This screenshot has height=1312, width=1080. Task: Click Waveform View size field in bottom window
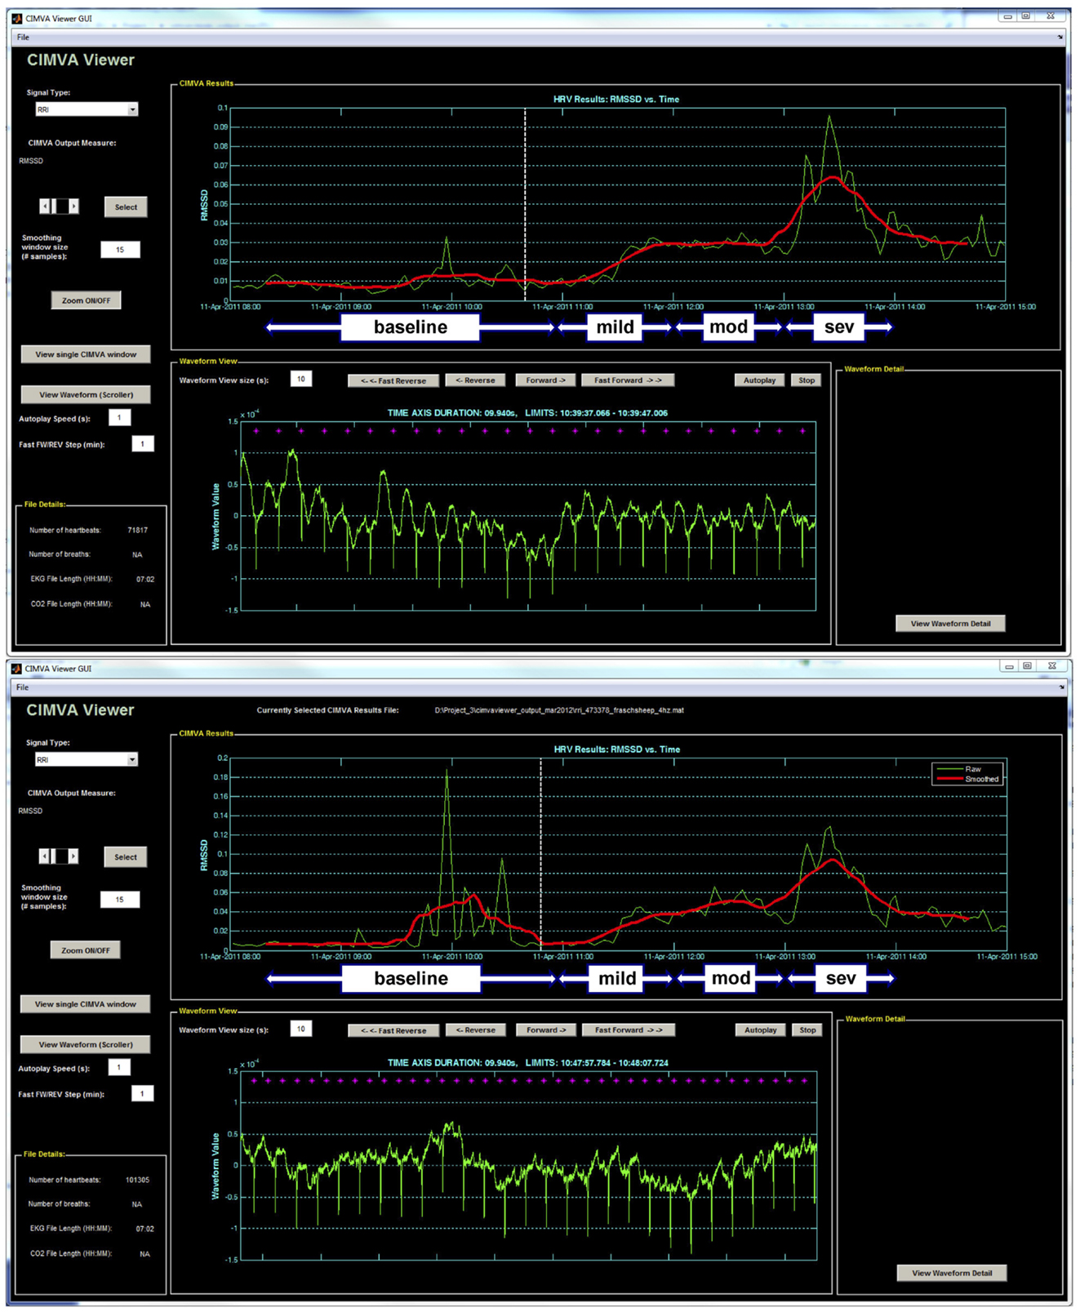pos(301,1029)
